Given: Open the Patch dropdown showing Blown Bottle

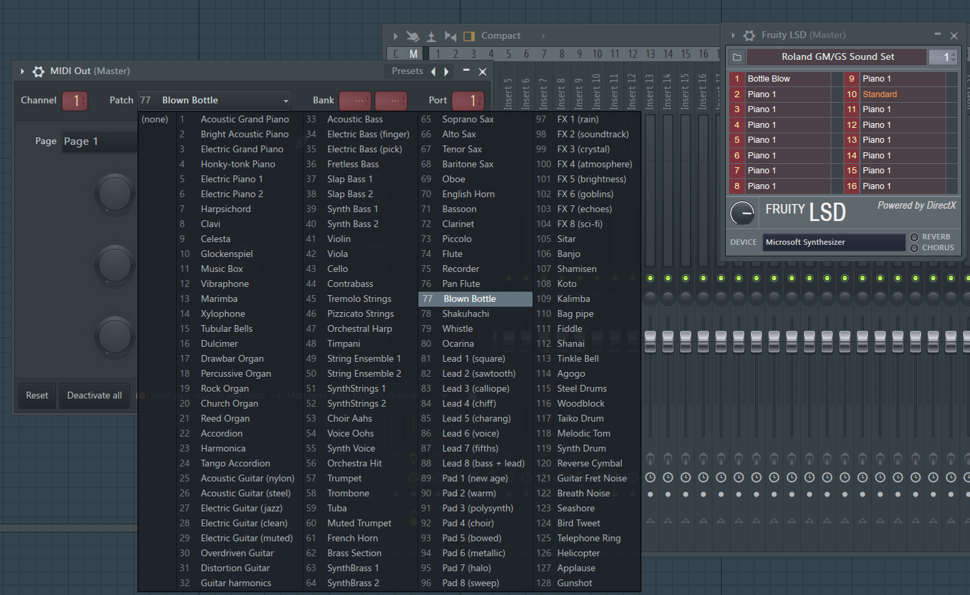Looking at the screenshot, I should pos(214,100).
